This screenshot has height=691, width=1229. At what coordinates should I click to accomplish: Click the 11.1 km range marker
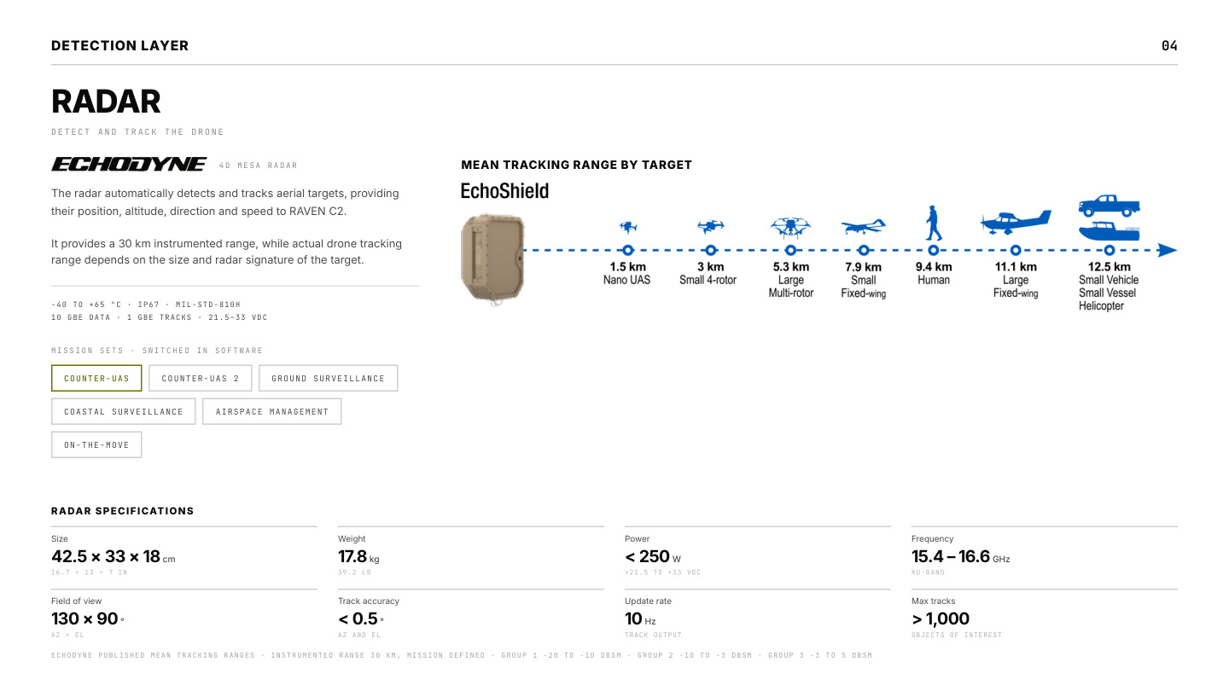pos(1016,250)
